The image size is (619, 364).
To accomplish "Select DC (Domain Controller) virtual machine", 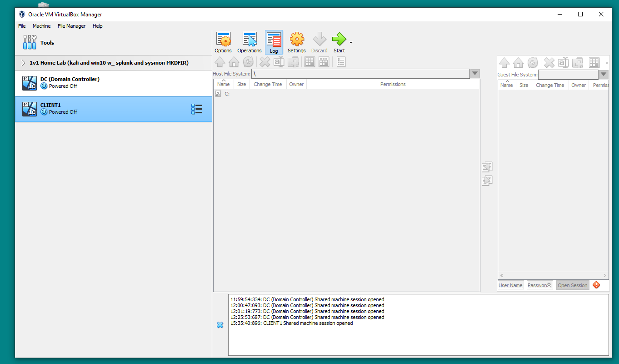I will pyautogui.click(x=114, y=83).
